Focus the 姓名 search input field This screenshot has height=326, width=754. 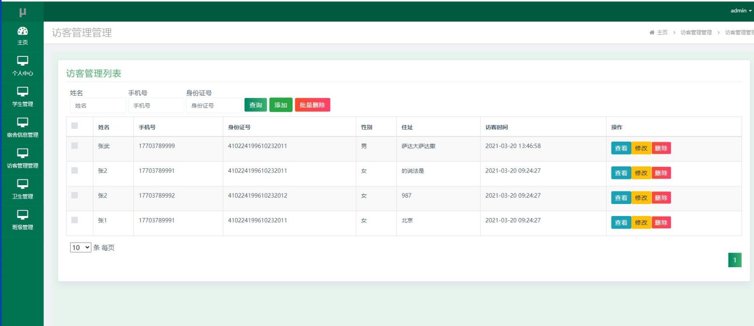pyautogui.click(x=98, y=106)
